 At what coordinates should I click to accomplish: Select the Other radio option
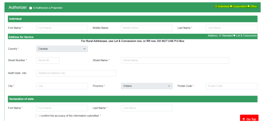[x=248, y=6]
